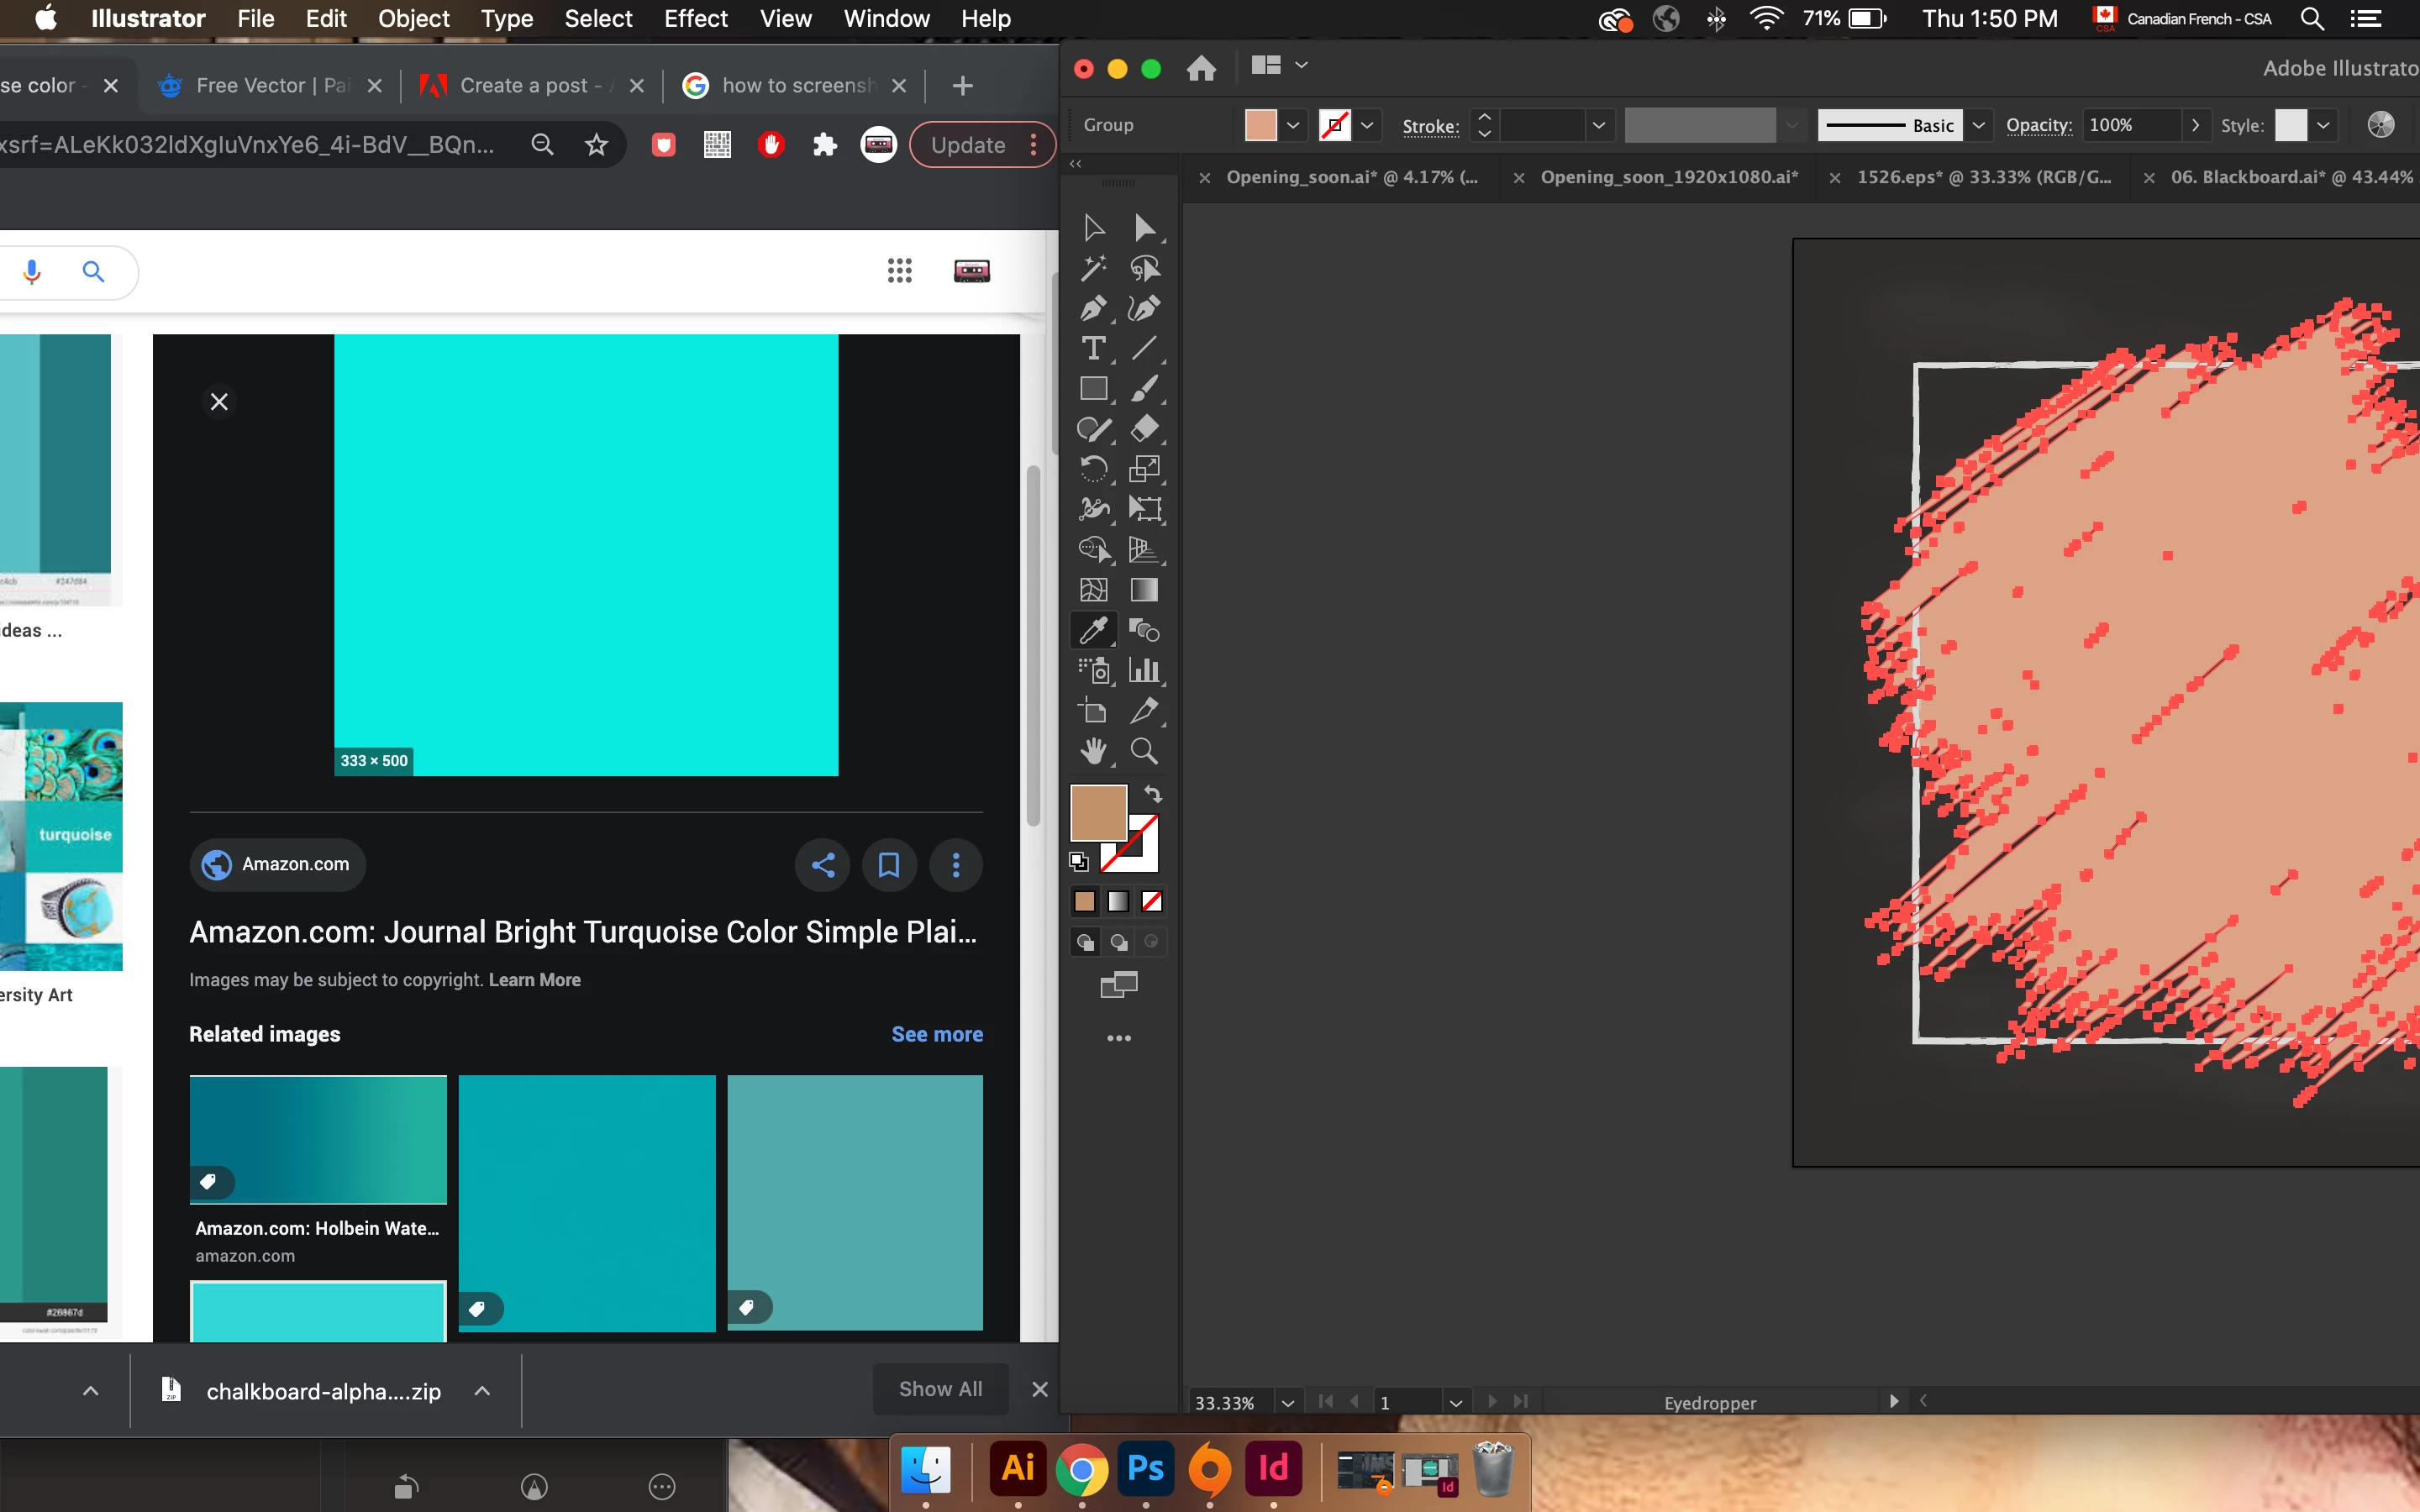The width and height of the screenshot is (2420, 1512).
Task: Expand the Basic brush definition dropdown
Action: click(1978, 125)
